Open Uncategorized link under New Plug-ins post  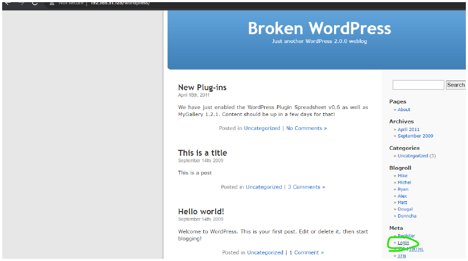tap(262, 128)
